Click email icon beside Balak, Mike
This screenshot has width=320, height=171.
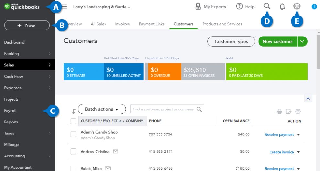(x=108, y=168)
